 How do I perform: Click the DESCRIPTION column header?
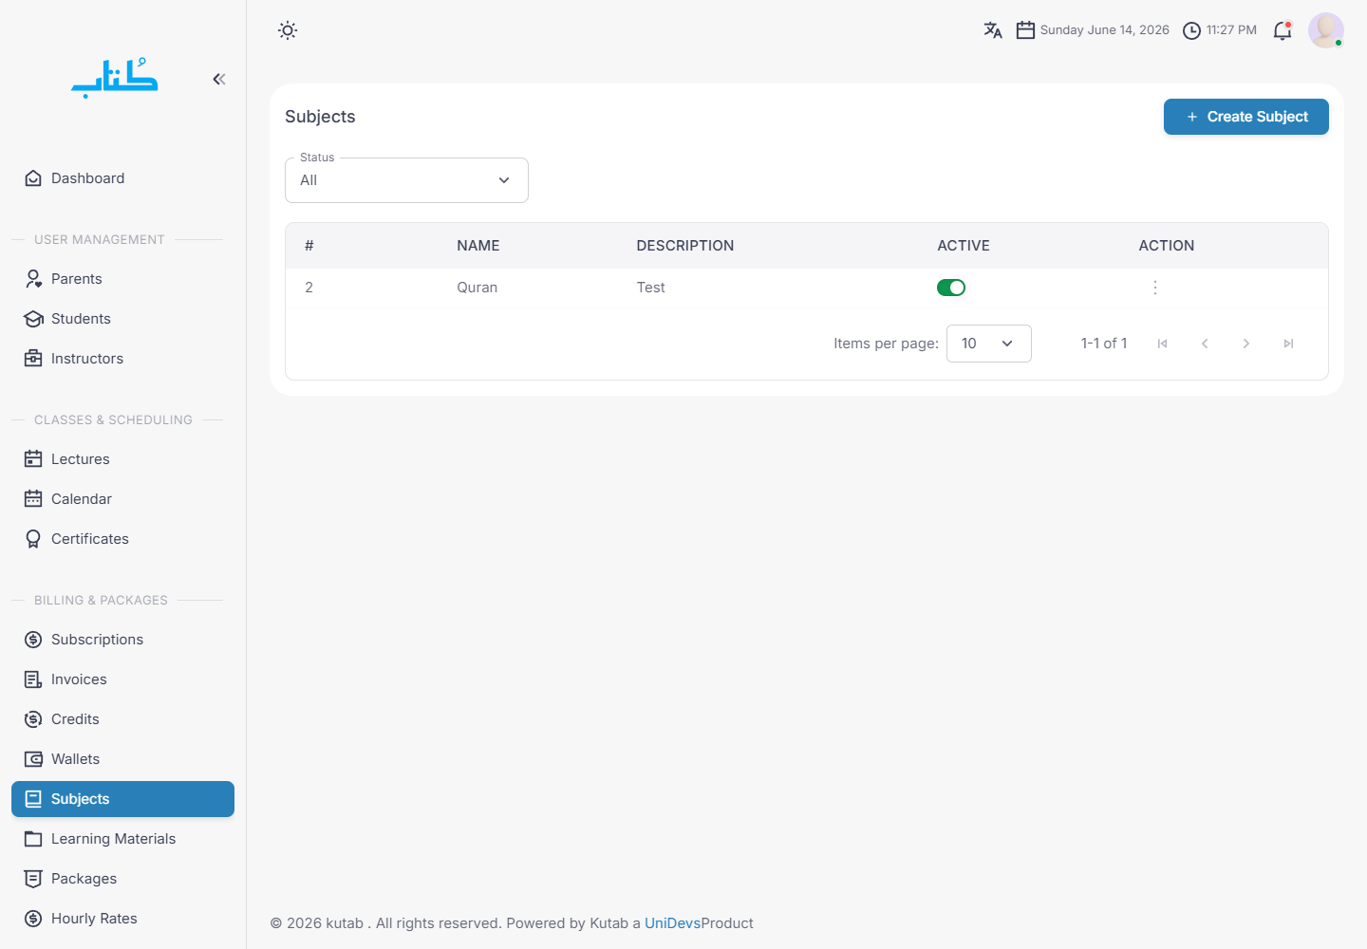point(685,246)
